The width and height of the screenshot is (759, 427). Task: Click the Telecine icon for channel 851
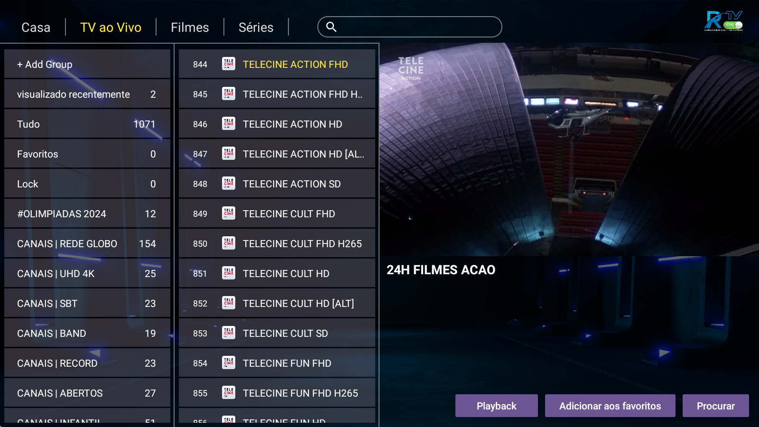pos(229,273)
